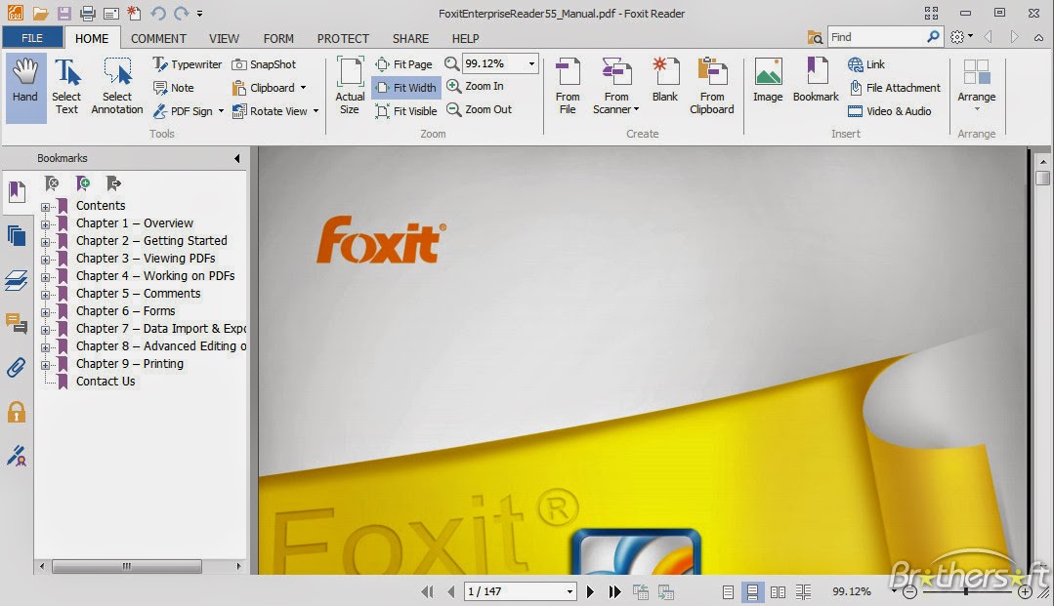Click inside the Find search field
Screen dimensions: 1054x606
point(876,37)
